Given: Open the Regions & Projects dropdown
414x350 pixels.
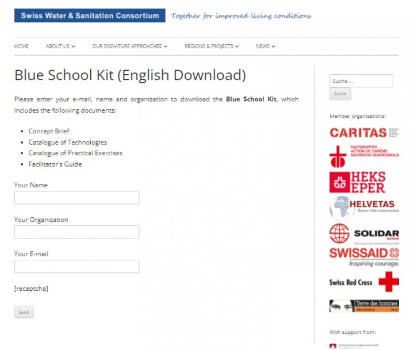Looking at the screenshot, I should (x=212, y=47).
